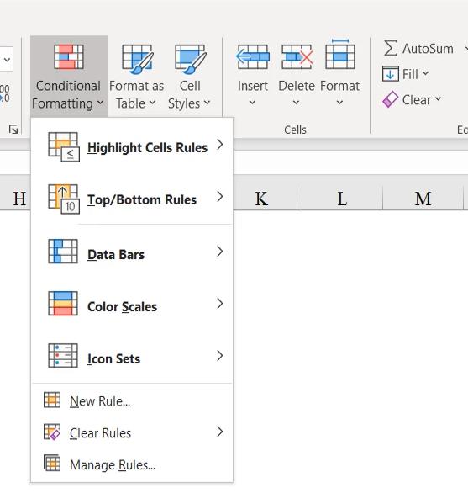468x493 pixels.
Task: Expand the Data Bars arrow
Action: click(220, 252)
